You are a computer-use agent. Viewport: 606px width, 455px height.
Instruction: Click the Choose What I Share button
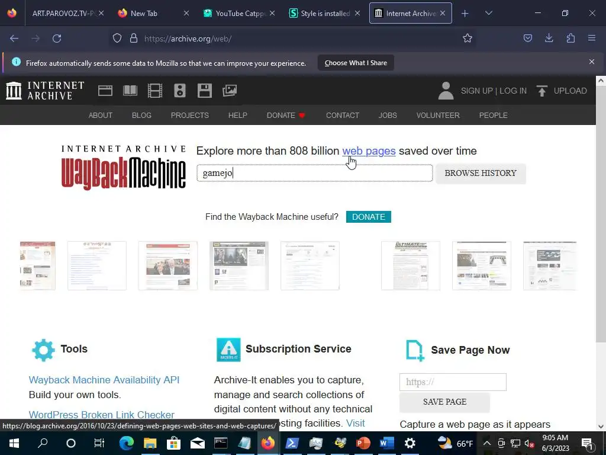(356, 63)
